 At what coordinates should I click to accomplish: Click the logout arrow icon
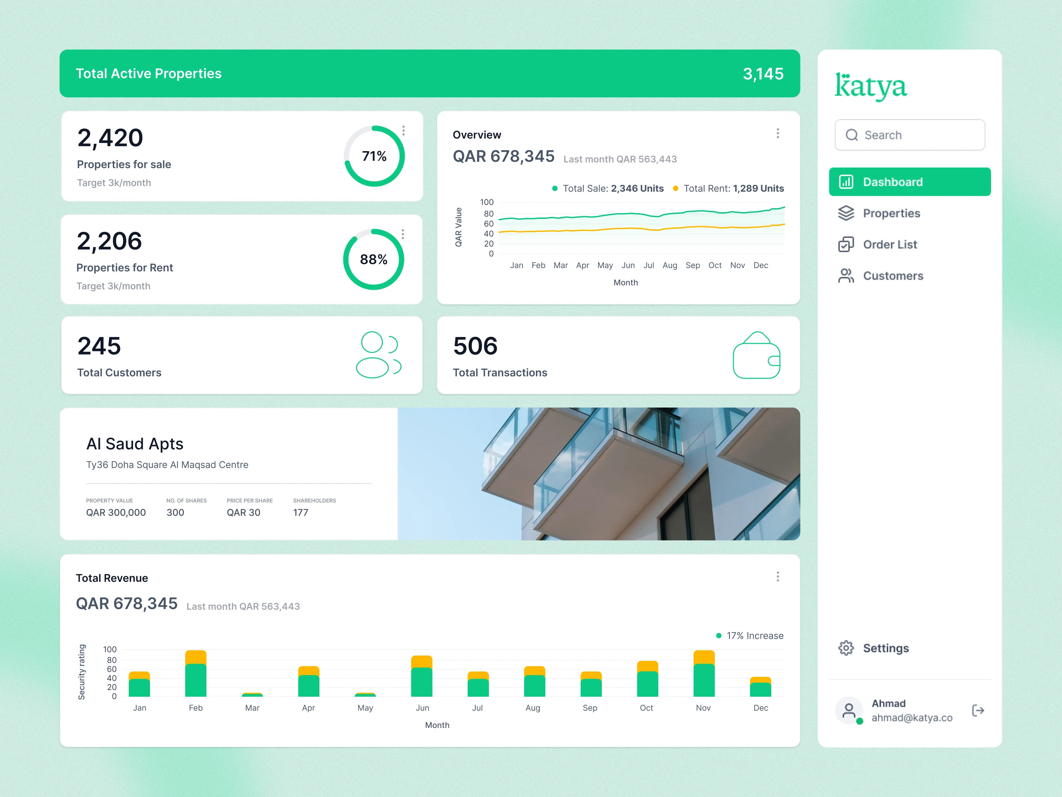pyautogui.click(x=978, y=710)
